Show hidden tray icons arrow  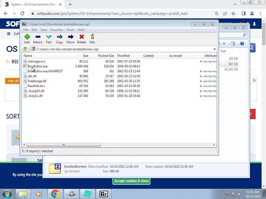221,194
